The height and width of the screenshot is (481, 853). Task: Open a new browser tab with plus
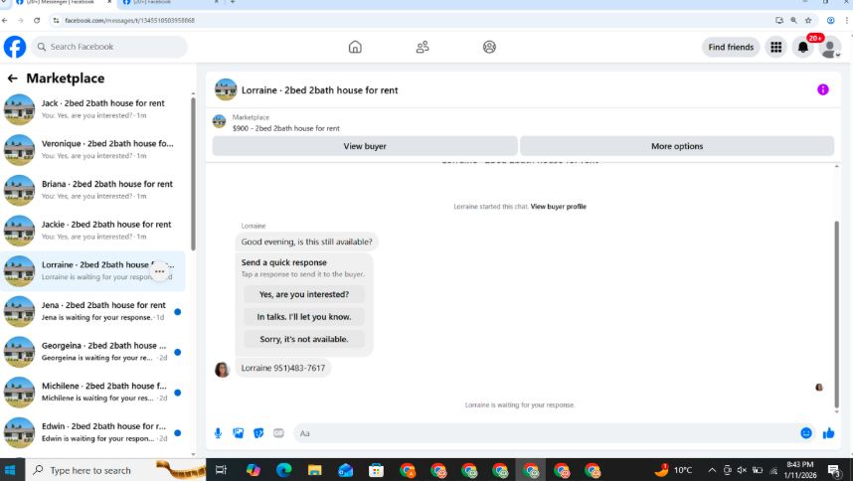pyautogui.click(x=233, y=2)
